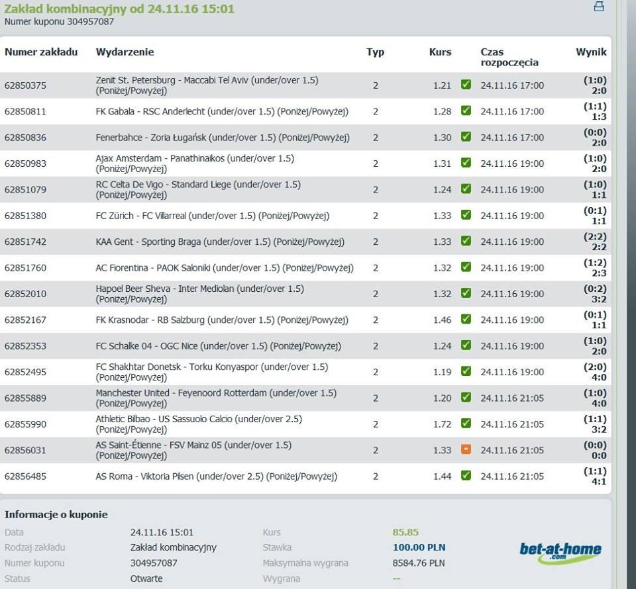Click the green check icon for AS Roma row
The height and width of the screenshot is (589, 636).
[x=466, y=475]
